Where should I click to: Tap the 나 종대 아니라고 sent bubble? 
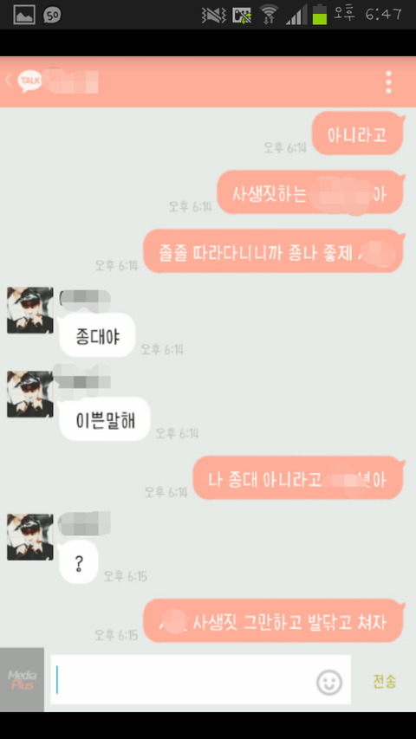(298, 478)
